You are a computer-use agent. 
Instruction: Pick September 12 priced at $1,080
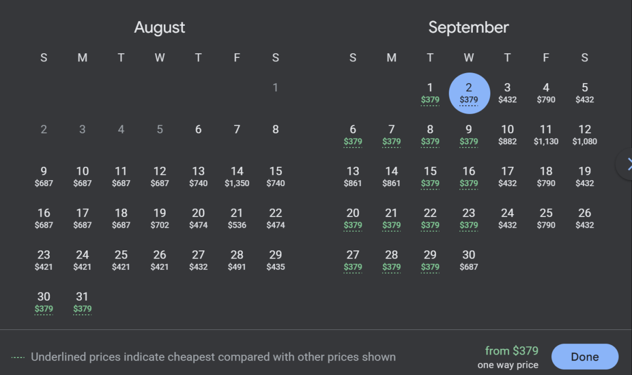pos(585,135)
